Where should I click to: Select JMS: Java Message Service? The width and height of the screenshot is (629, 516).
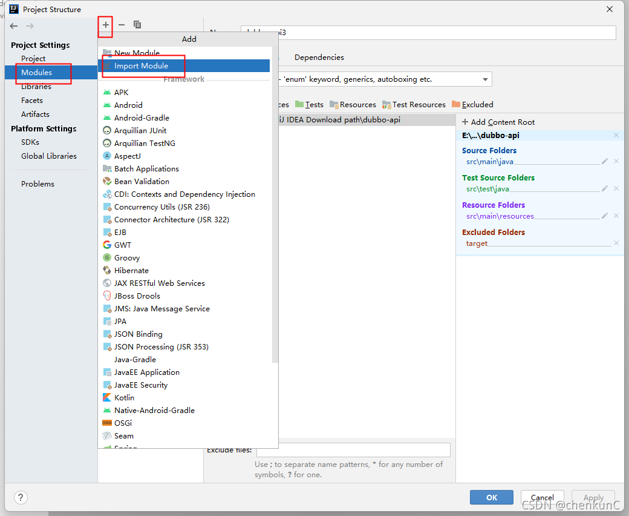[184, 309]
